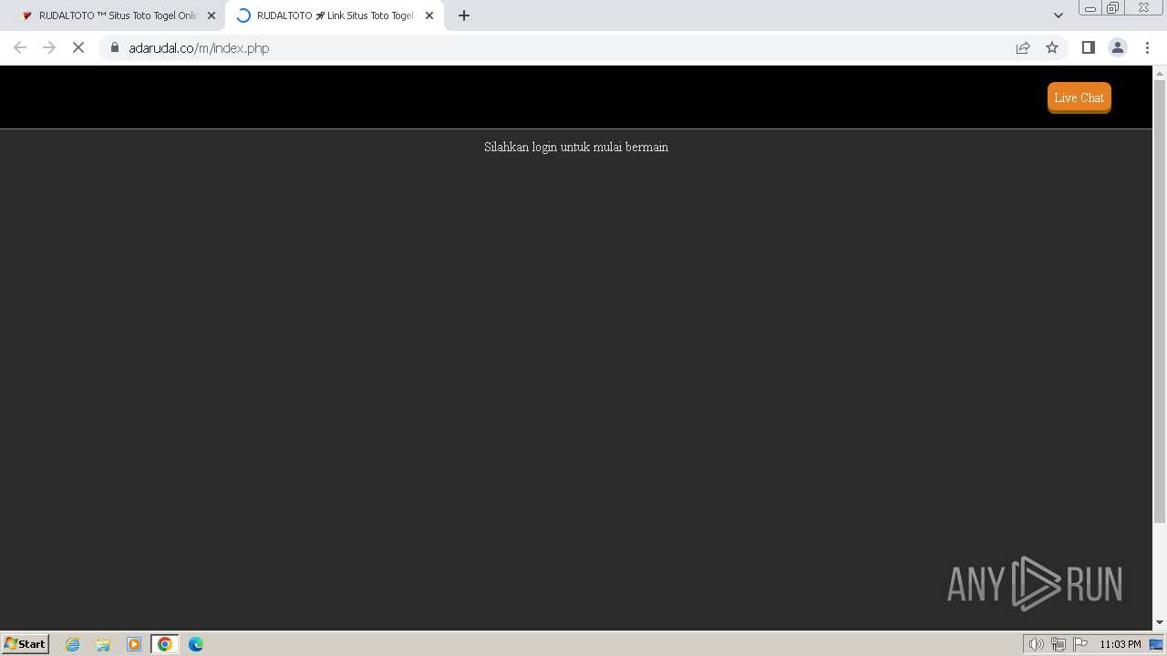Open Windows Media Player from taskbar
Screen dimensions: 1167x656
pos(134,644)
